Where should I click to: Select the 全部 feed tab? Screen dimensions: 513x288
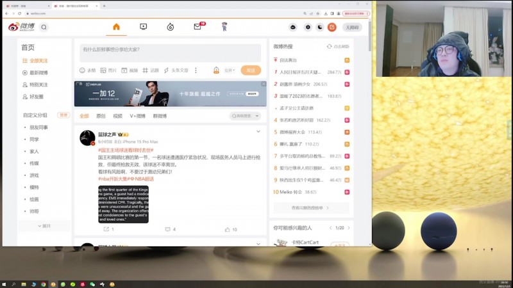84,116
